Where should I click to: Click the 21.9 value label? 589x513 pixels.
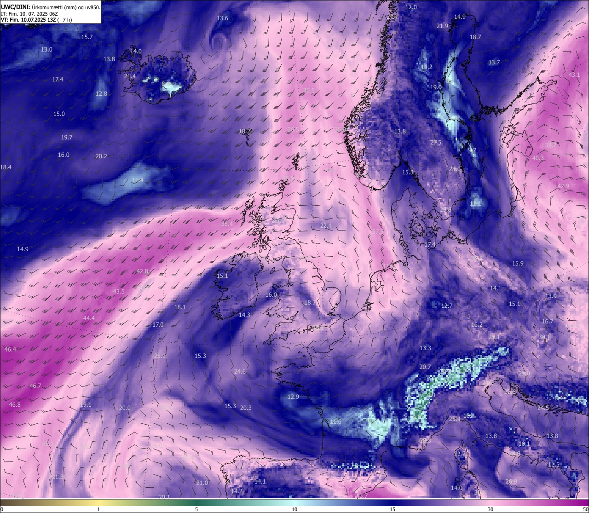click(x=442, y=26)
